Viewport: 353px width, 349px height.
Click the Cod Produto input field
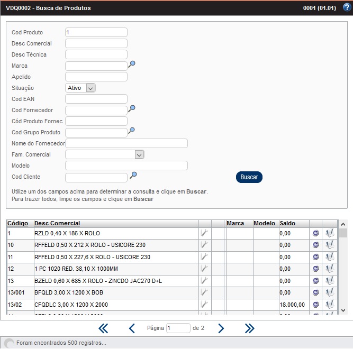coord(96,32)
